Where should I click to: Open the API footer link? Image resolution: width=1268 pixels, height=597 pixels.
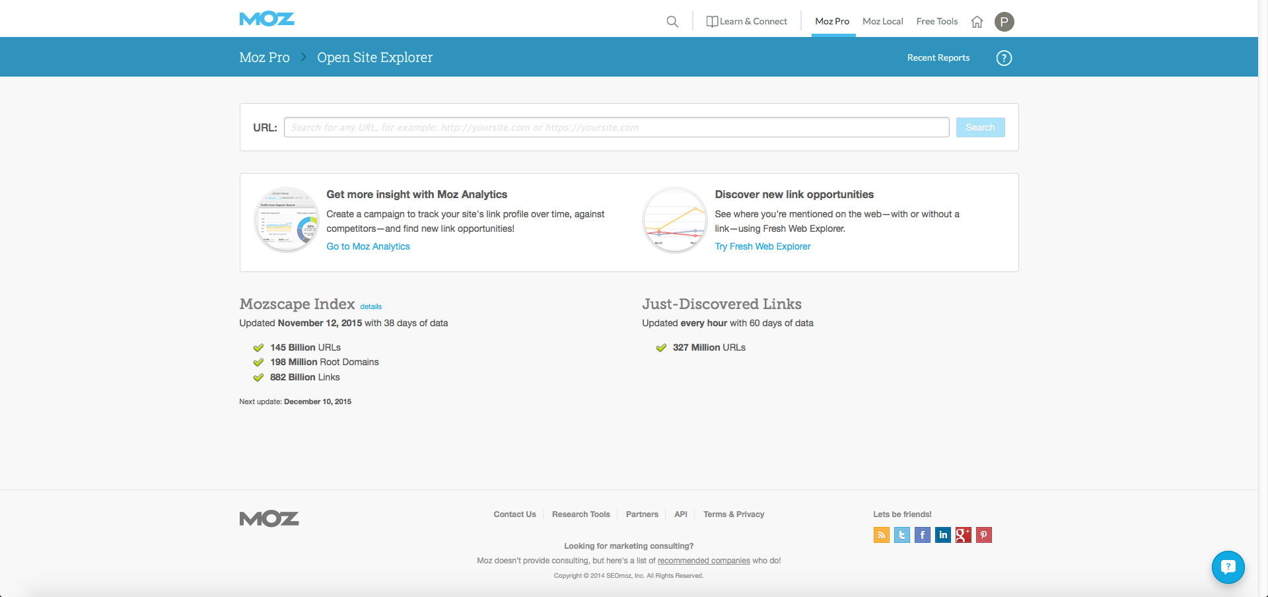tap(680, 514)
